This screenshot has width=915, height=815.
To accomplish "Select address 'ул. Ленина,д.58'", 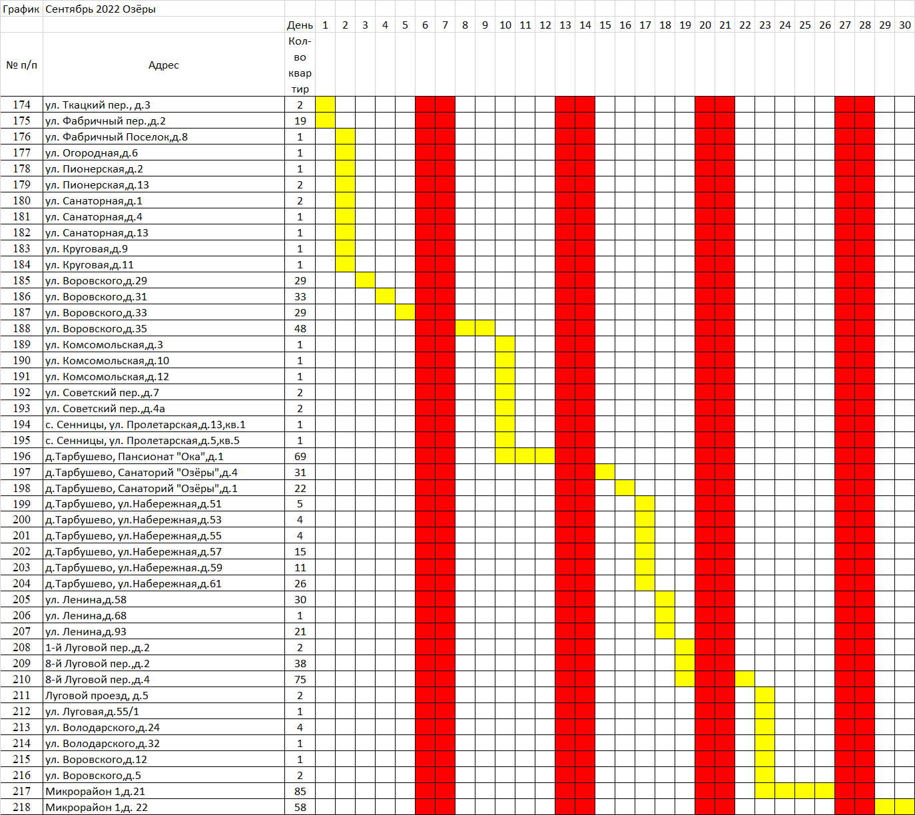I will (x=164, y=599).
